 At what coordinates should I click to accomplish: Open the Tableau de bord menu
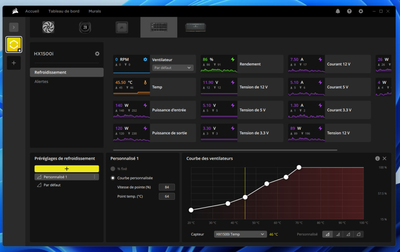64,11
